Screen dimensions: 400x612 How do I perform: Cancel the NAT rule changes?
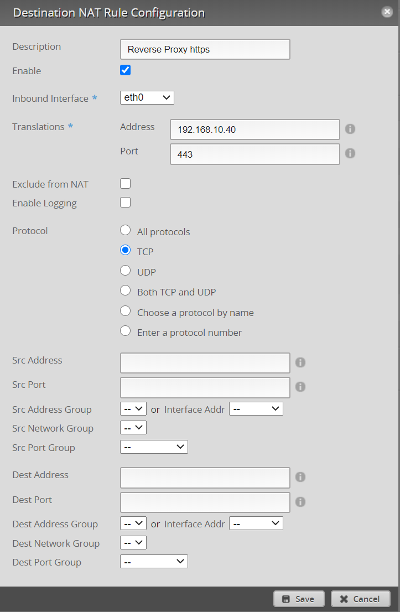click(360, 599)
